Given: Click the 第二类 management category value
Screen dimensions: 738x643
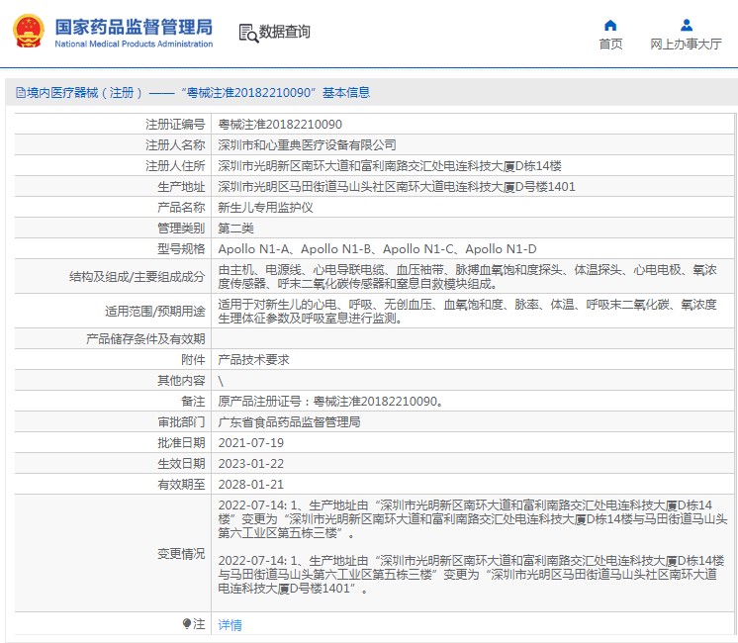Looking at the screenshot, I should pyautogui.click(x=235, y=229).
